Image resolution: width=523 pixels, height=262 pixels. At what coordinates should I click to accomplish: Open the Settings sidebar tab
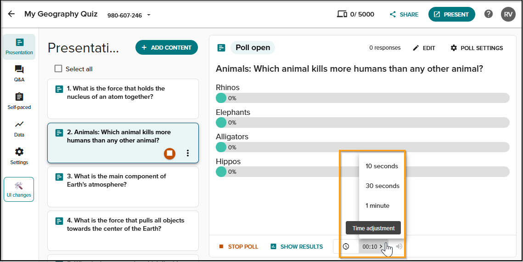19,157
